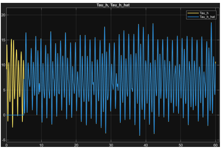This screenshot has height=149, width=222.
Task: Click the yellow Tau_h legend line sample
Action: [x=193, y=13]
